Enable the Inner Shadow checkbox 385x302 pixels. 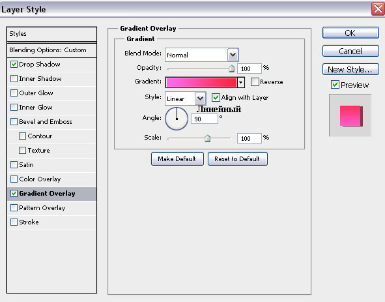14,79
